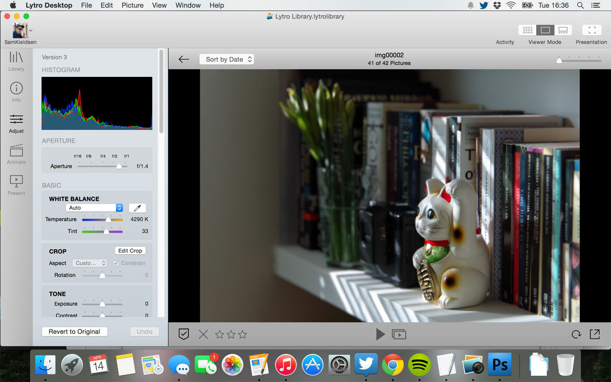Share the picture using export icon
This screenshot has width=611, height=382.
pos(594,334)
